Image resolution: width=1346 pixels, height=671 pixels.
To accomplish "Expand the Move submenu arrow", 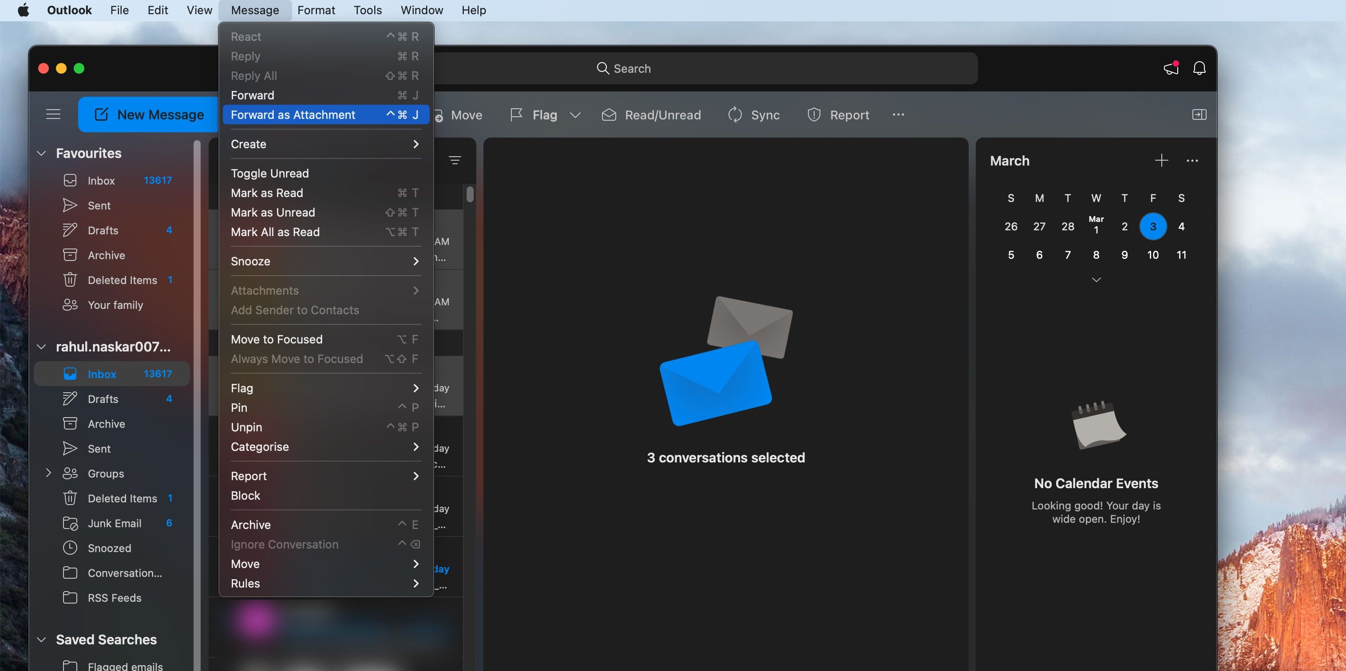I will click(416, 564).
